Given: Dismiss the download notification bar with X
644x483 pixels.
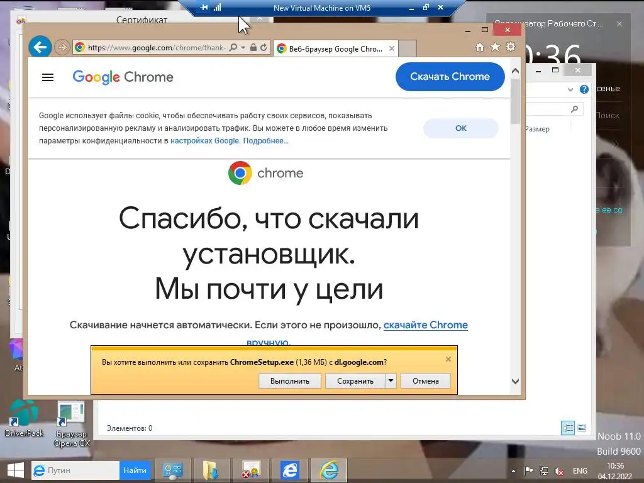Looking at the screenshot, I should (x=448, y=359).
